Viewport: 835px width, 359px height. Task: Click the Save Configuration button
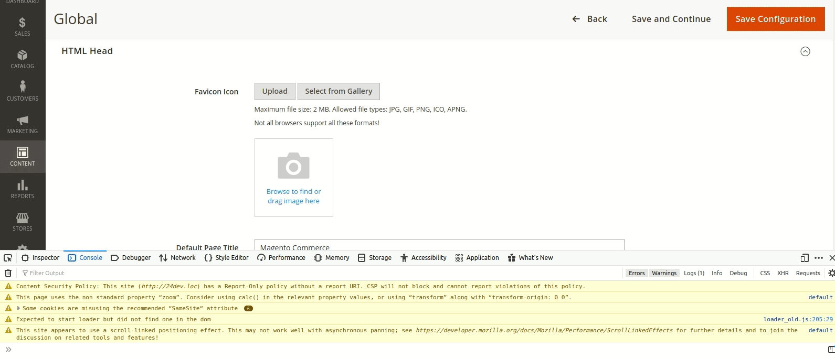pyautogui.click(x=776, y=19)
